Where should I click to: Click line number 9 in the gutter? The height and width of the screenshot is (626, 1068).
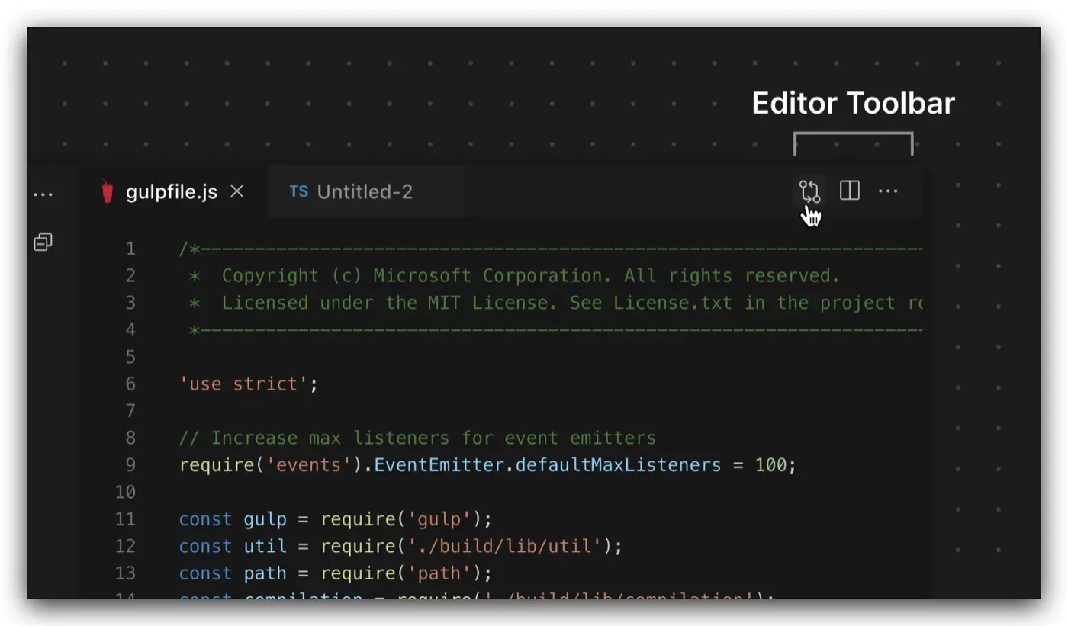[x=130, y=465]
